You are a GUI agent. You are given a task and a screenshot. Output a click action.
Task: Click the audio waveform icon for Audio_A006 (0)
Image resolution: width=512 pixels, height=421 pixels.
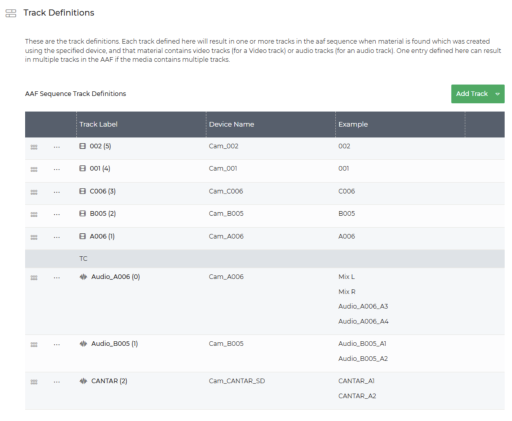(x=83, y=276)
